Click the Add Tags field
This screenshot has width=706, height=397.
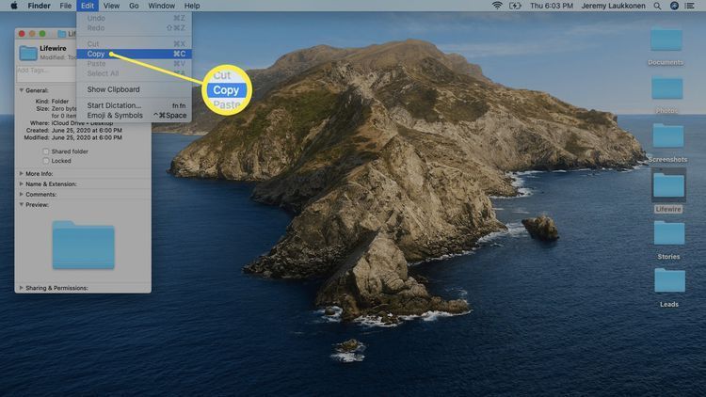pyautogui.click(x=47, y=71)
